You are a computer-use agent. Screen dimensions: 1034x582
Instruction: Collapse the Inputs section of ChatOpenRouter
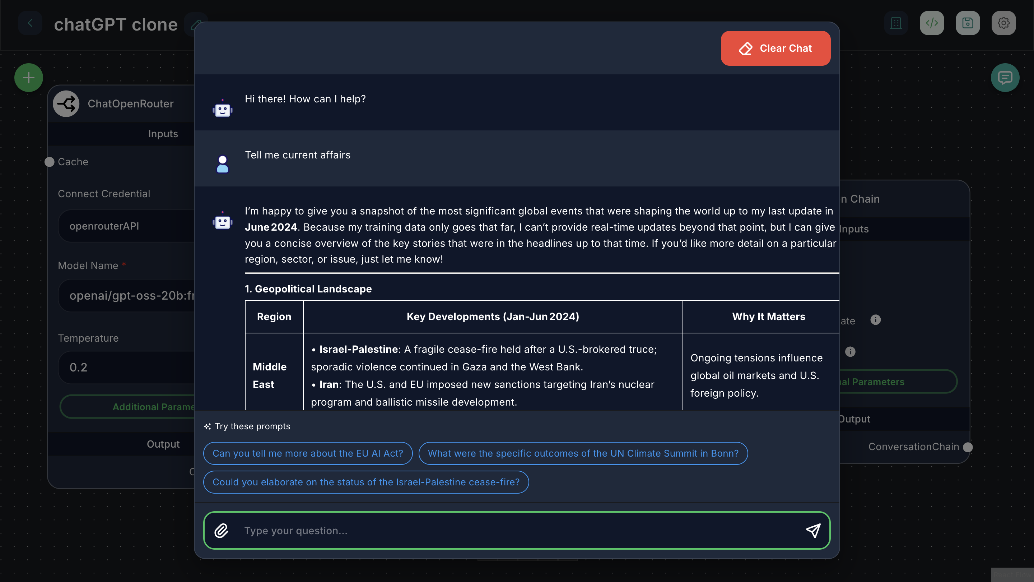coord(163,133)
